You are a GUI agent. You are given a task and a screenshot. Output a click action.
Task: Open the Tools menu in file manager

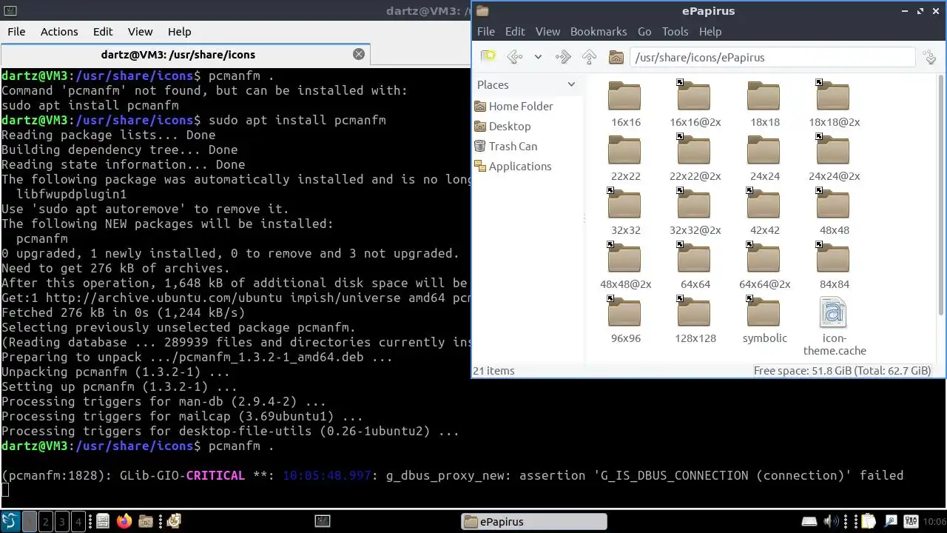click(x=675, y=32)
